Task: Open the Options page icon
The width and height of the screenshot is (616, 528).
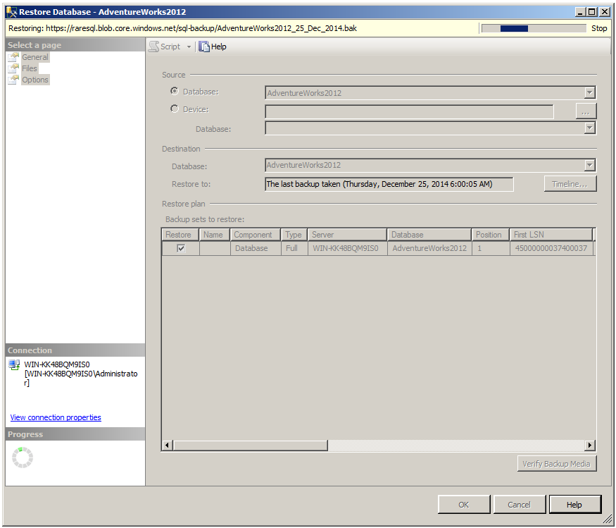Action: tap(13, 80)
